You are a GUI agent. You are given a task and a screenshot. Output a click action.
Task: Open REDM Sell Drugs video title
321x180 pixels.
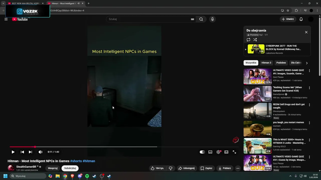tap(289, 106)
